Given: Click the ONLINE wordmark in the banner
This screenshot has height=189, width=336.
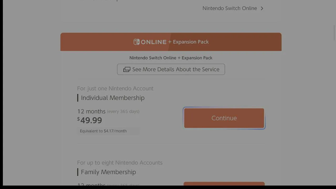Looking at the screenshot, I should (x=154, y=42).
